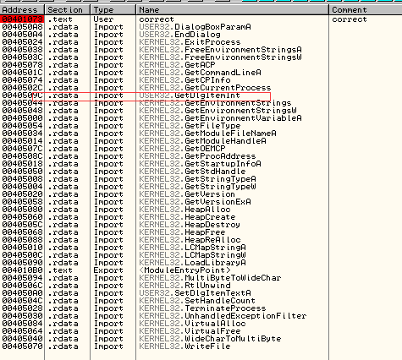Select KERNEL32.MultiByteToWideChar
The width and height of the screenshot is (402, 360).
(210, 278)
